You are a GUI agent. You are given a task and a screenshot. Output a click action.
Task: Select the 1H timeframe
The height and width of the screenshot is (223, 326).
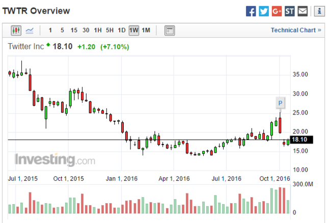coord(98,31)
